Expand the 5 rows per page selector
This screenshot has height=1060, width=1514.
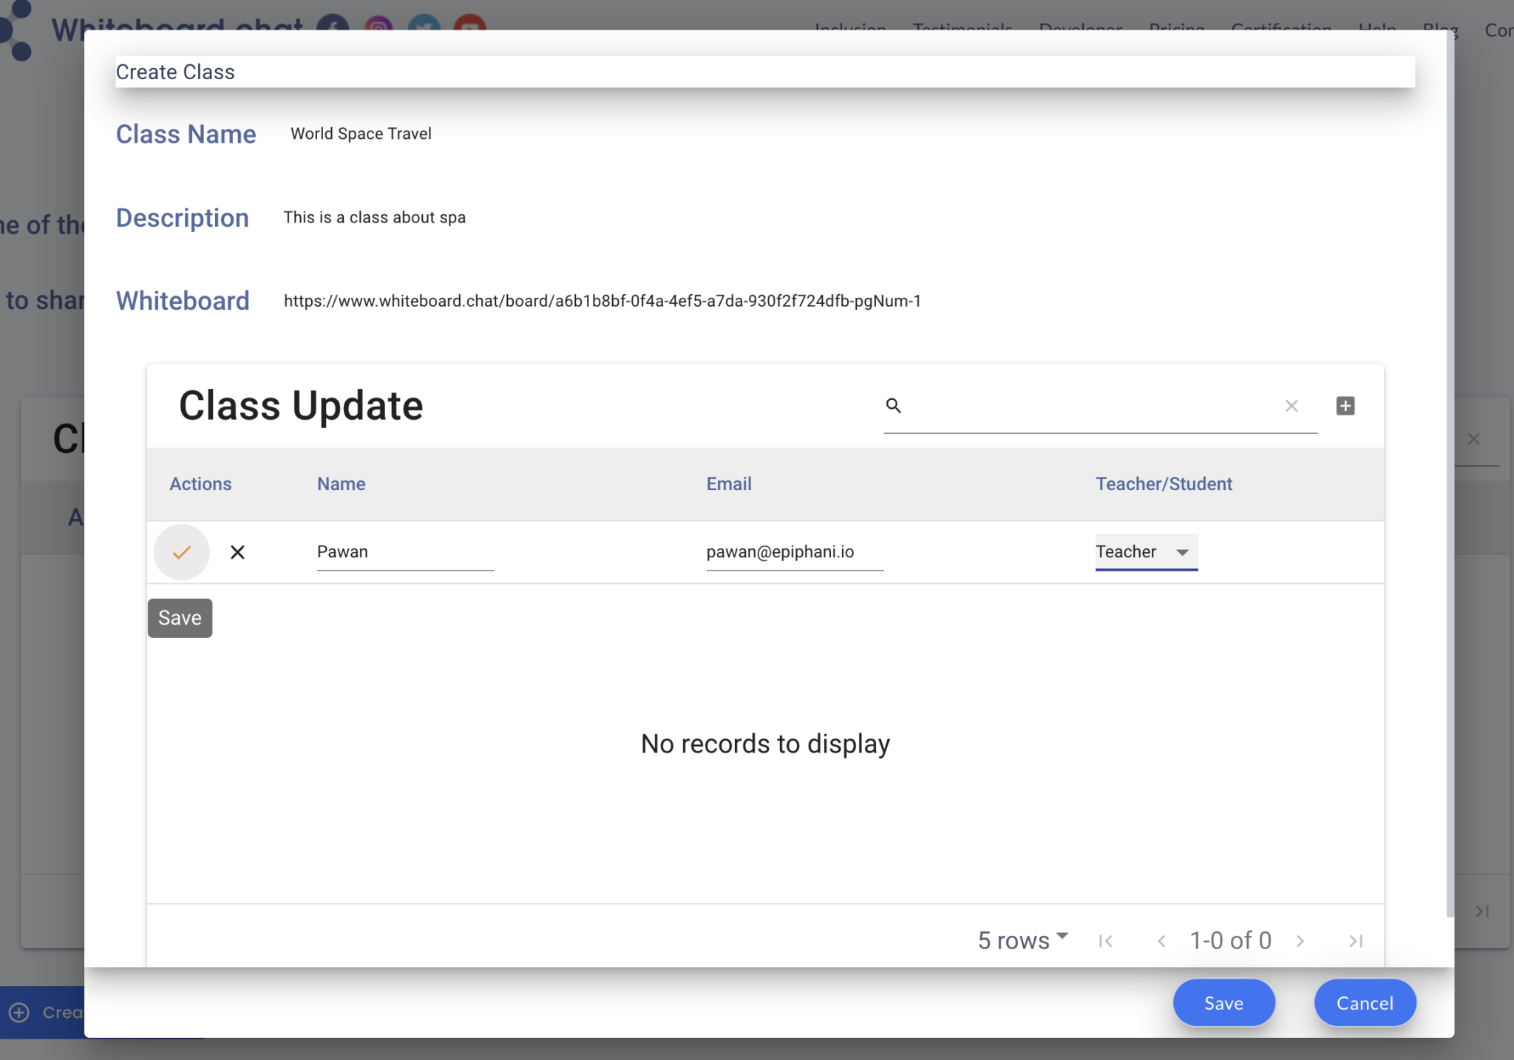click(x=1023, y=940)
